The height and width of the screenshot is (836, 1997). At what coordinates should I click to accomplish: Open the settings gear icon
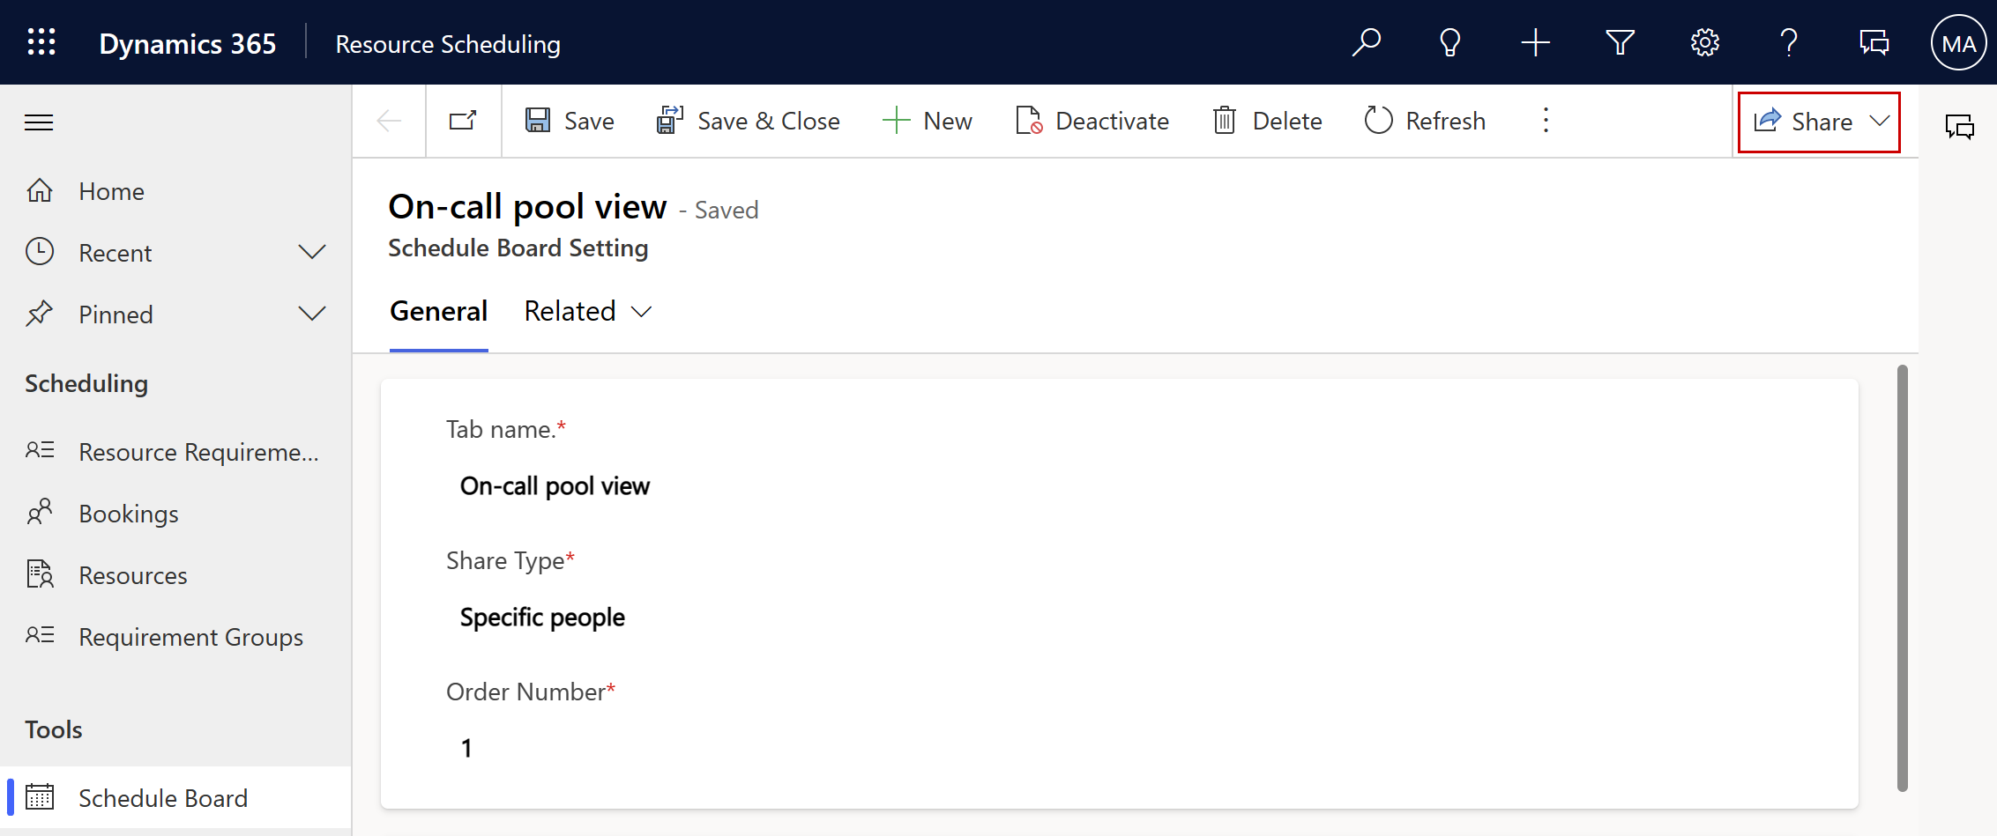(x=1704, y=42)
